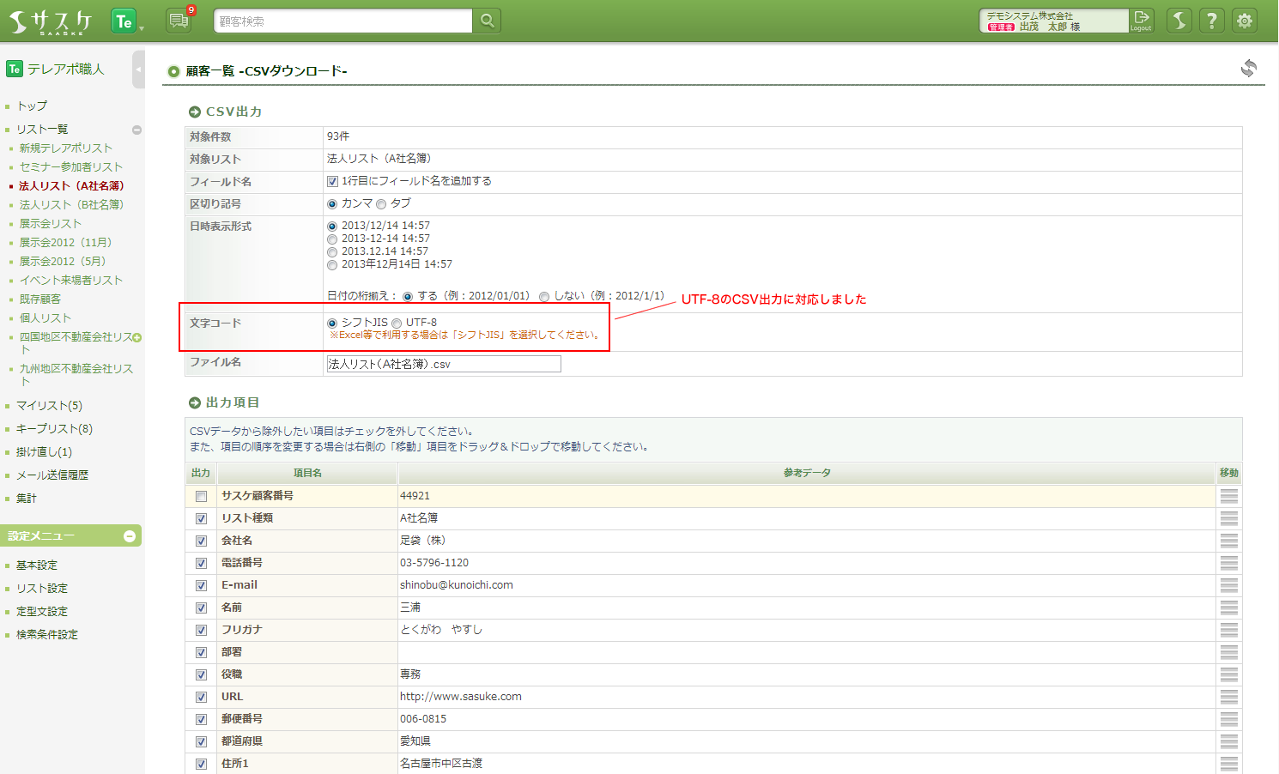Click the Logout icon
The image size is (1279, 774).
[x=1141, y=21]
